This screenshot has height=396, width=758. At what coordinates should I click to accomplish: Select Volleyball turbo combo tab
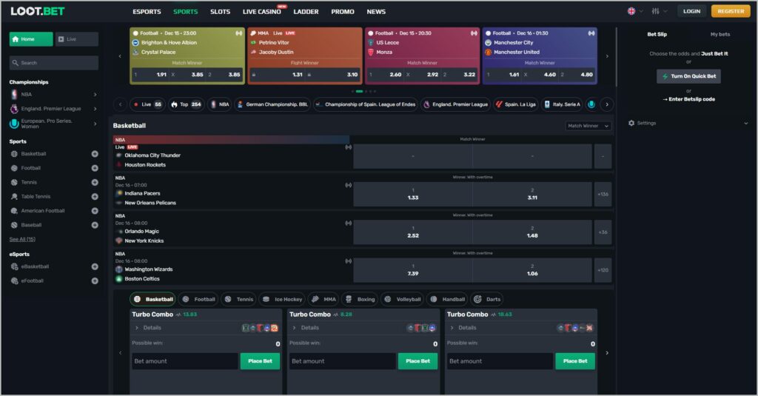pyautogui.click(x=402, y=299)
